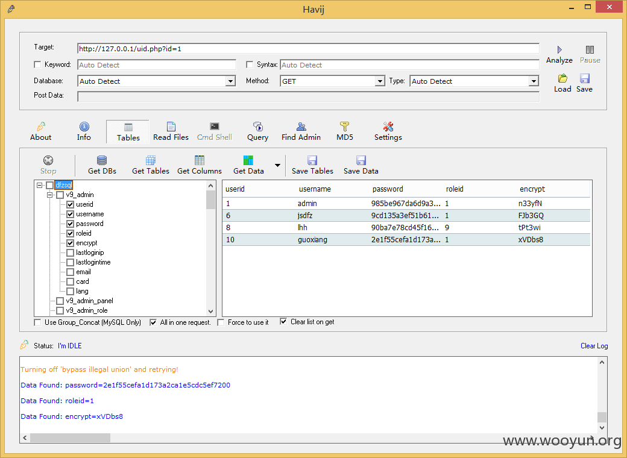Toggle the Keyword checkbox
Viewport: 627px width, 458px height.
coord(37,64)
